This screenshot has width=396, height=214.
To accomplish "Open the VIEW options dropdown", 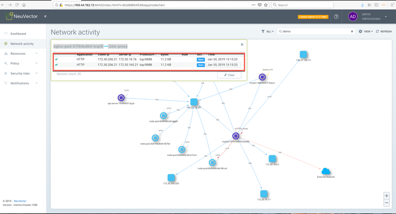I will (366, 31).
